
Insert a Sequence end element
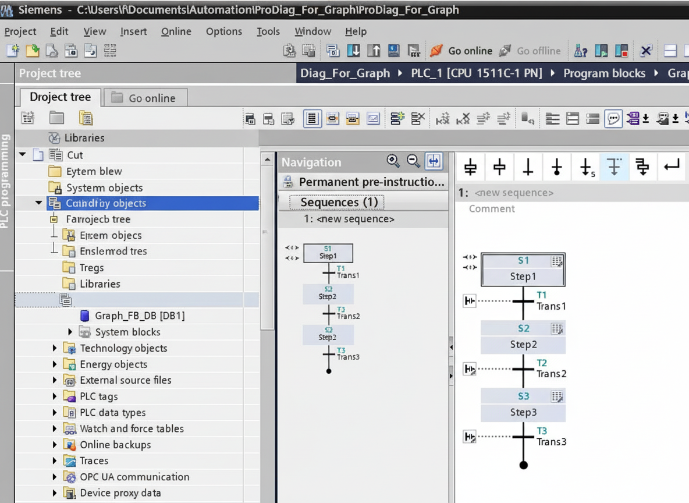(x=556, y=167)
